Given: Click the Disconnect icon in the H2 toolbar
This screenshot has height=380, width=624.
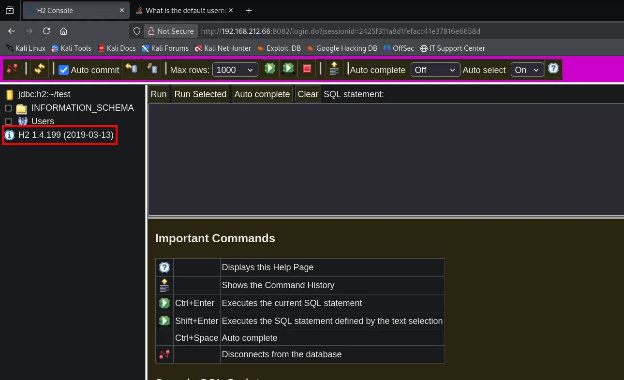Looking at the screenshot, I should click(13, 69).
